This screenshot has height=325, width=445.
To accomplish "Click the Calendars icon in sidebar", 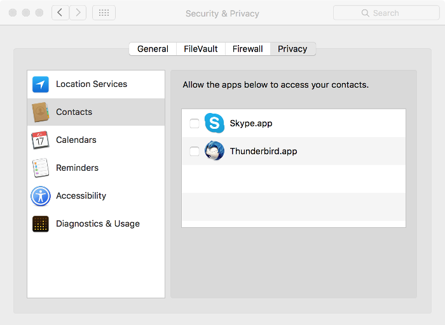I will pyautogui.click(x=40, y=140).
